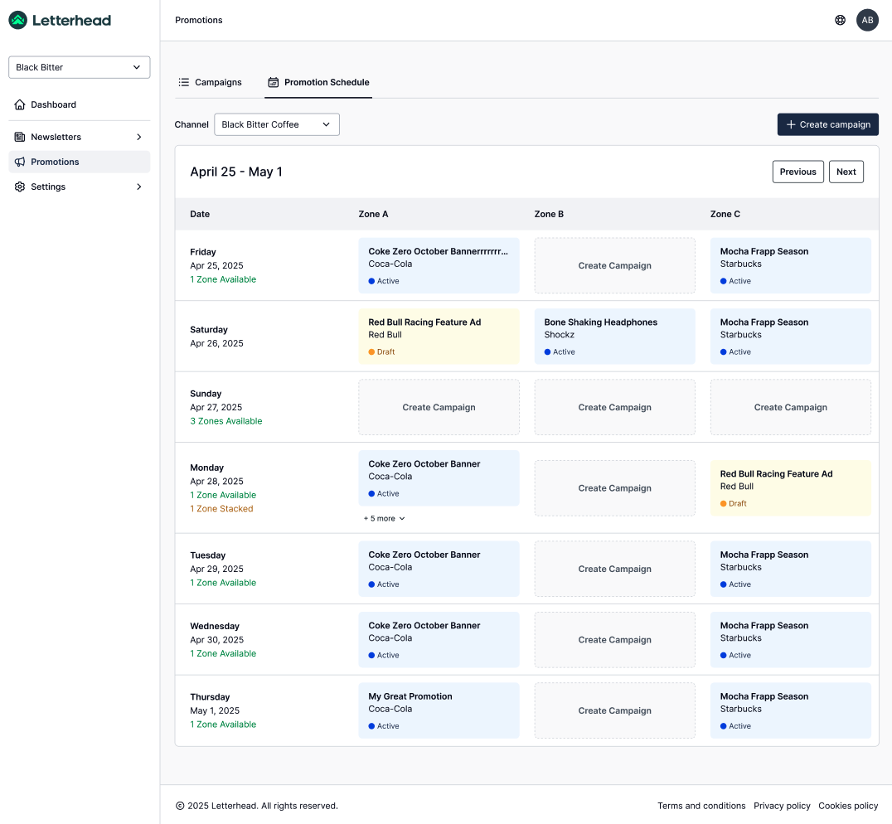Open the AB user avatar menu
892x824 pixels.
[x=867, y=20]
